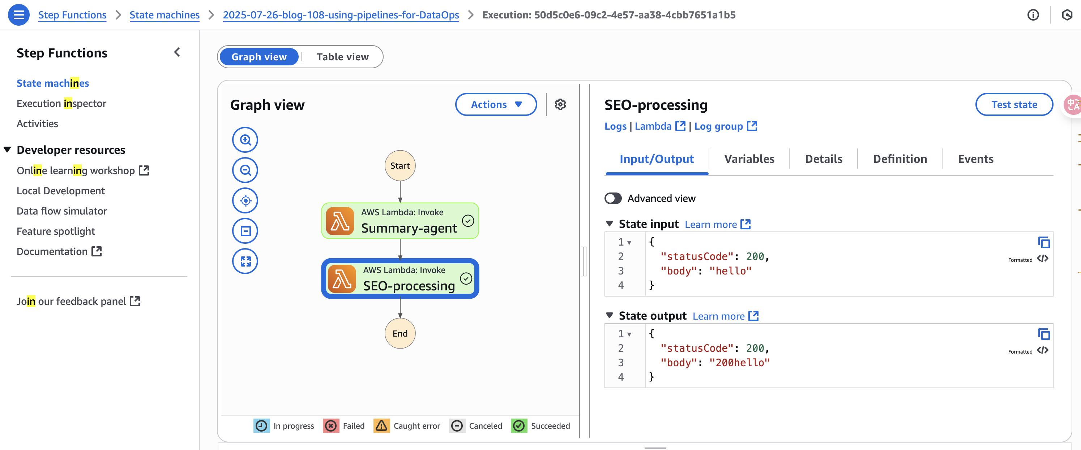Viewport: 1081px width, 450px height.
Task: Select the SEO-processing Lambda node icon
Action: [x=341, y=278]
